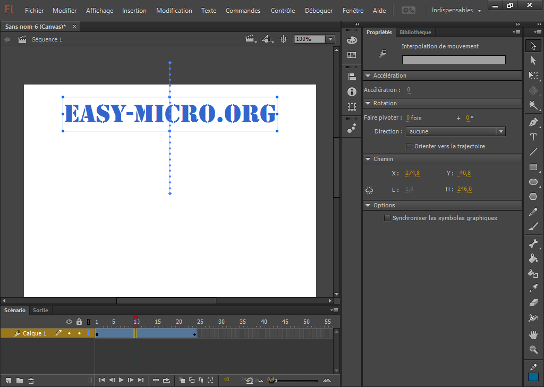Choose the PolyStar polygon tool

click(533, 197)
